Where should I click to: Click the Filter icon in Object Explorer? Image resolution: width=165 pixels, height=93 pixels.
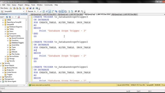[x=16, y=17]
